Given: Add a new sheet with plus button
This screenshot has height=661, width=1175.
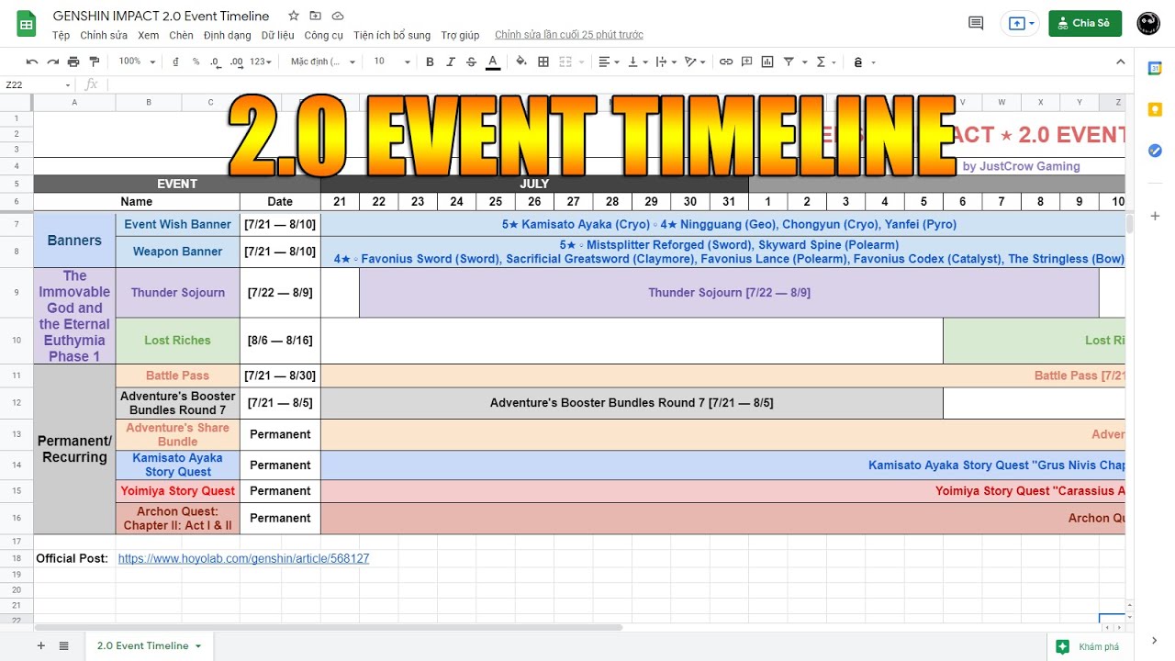Looking at the screenshot, I should pos(40,645).
